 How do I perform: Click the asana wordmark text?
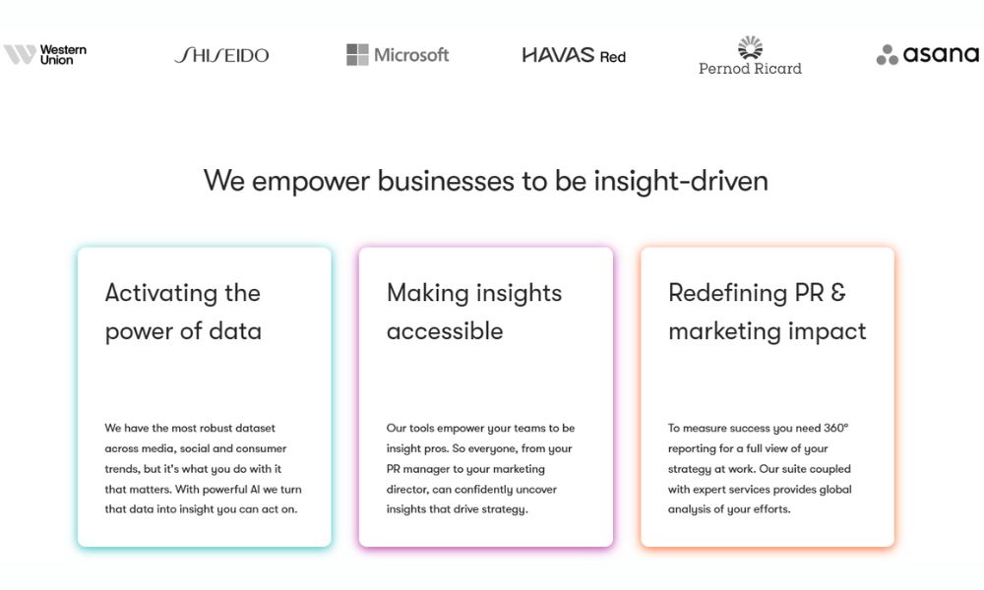click(x=941, y=55)
